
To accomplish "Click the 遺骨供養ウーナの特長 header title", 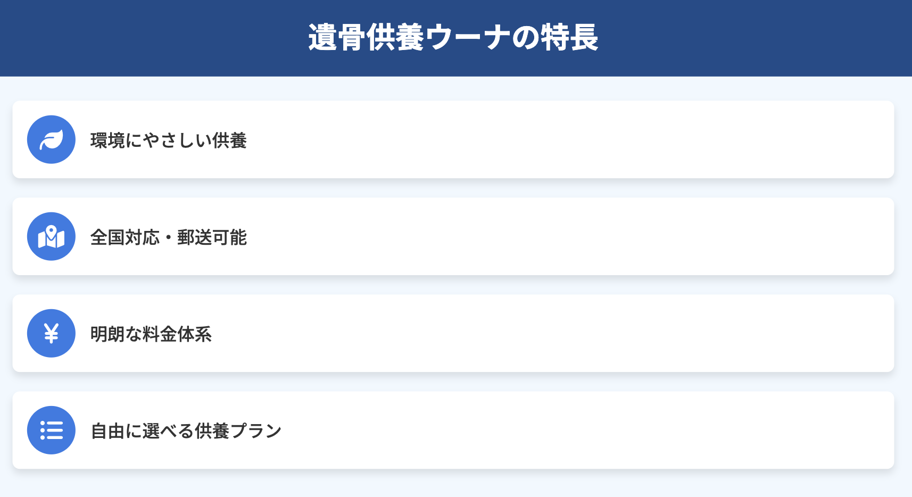I will [x=453, y=38].
